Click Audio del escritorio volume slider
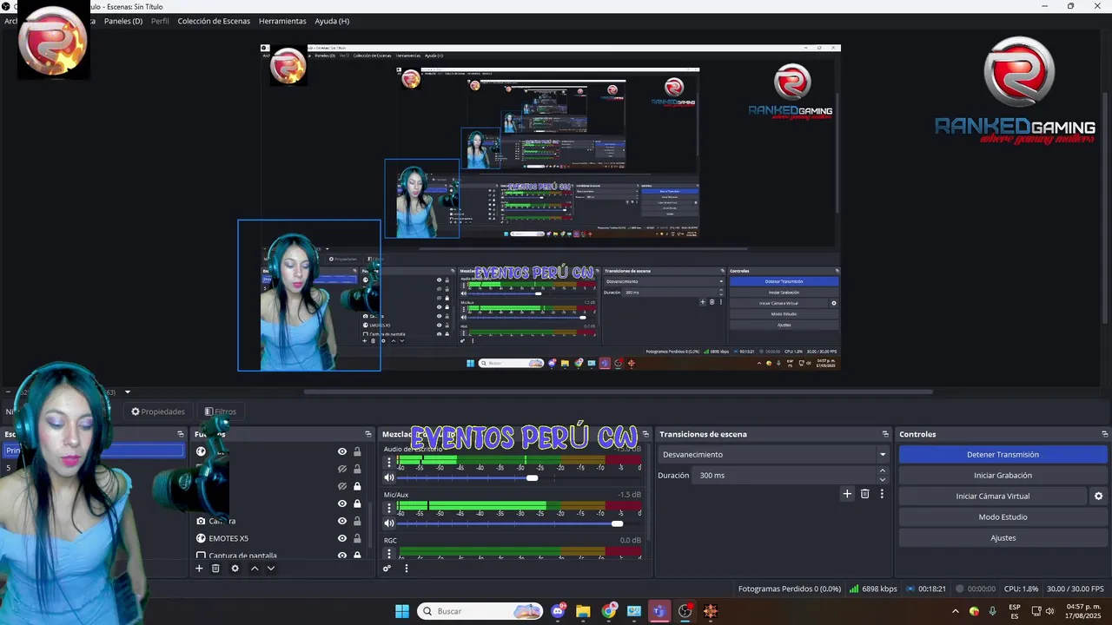This screenshot has height=625, width=1112. click(520, 477)
